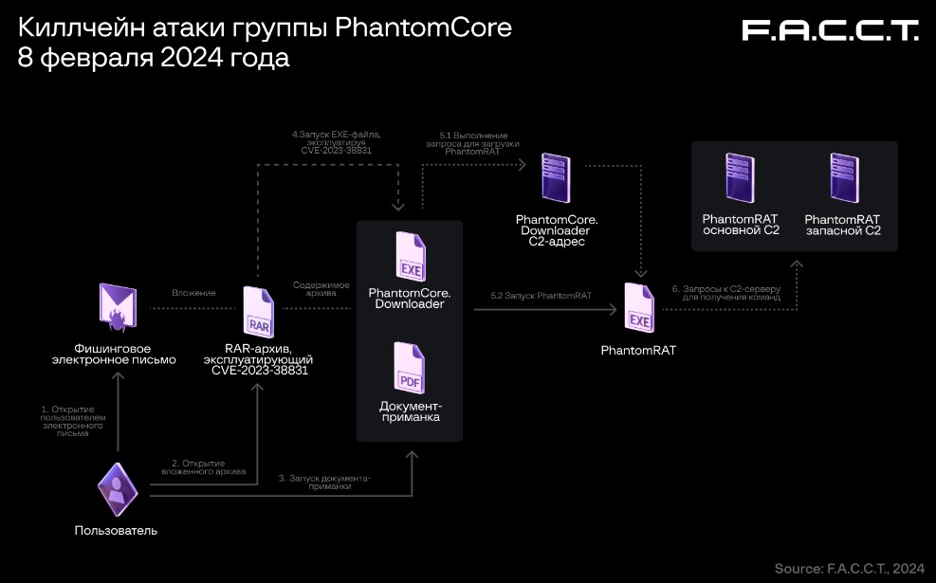The width and height of the screenshot is (936, 583).
Task: Click the PhantomCore.Downloader C2 server icon
Action: [554, 178]
